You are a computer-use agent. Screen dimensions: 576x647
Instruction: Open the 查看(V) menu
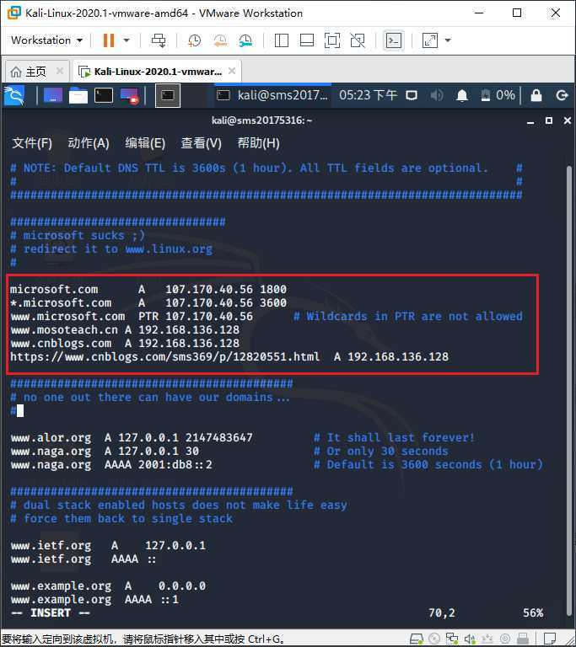point(202,143)
